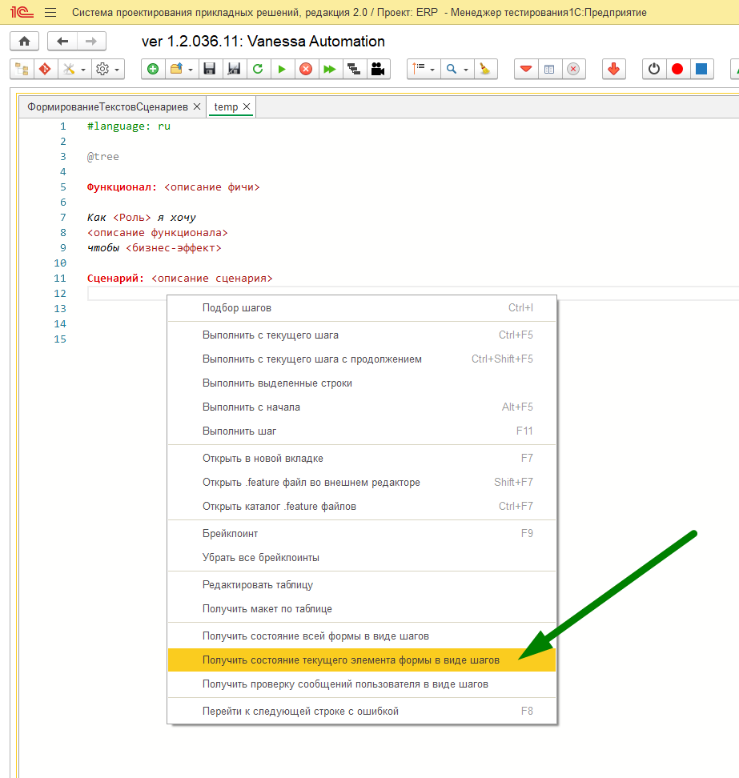
Task: Click the step hierarchy icon
Action: pos(353,69)
